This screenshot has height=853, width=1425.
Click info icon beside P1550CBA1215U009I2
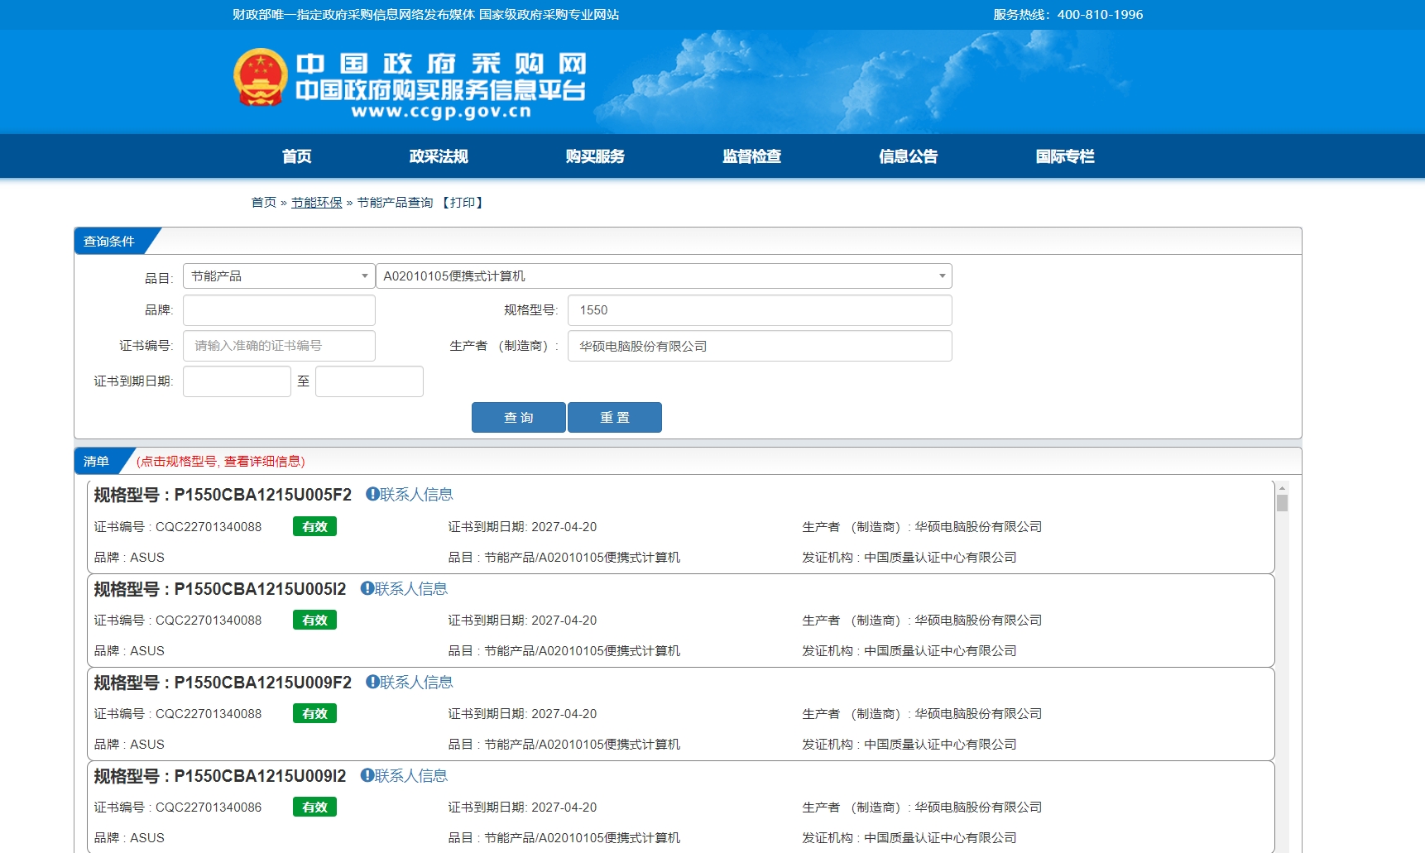point(367,775)
